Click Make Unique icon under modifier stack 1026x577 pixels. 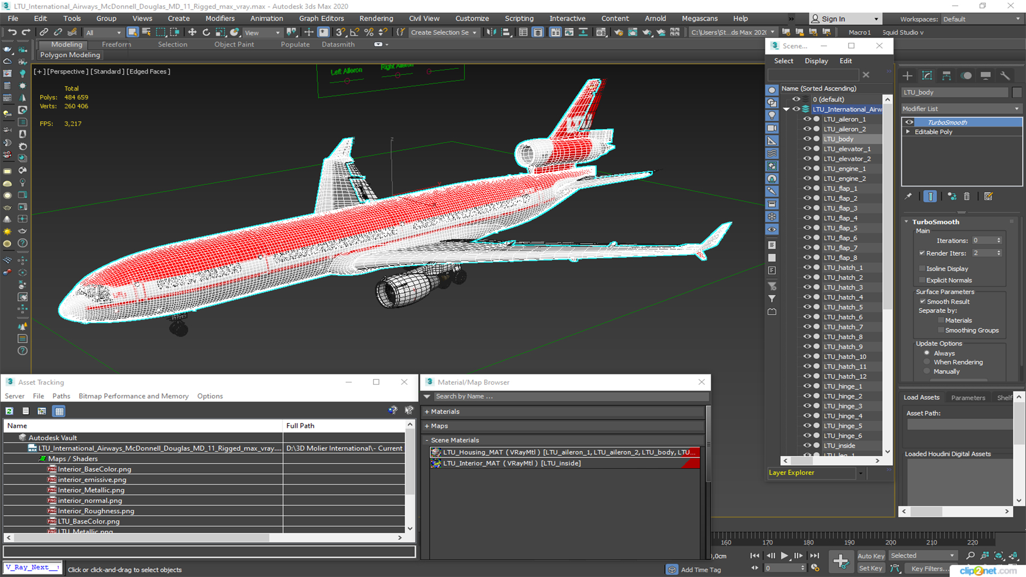[952, 197]
